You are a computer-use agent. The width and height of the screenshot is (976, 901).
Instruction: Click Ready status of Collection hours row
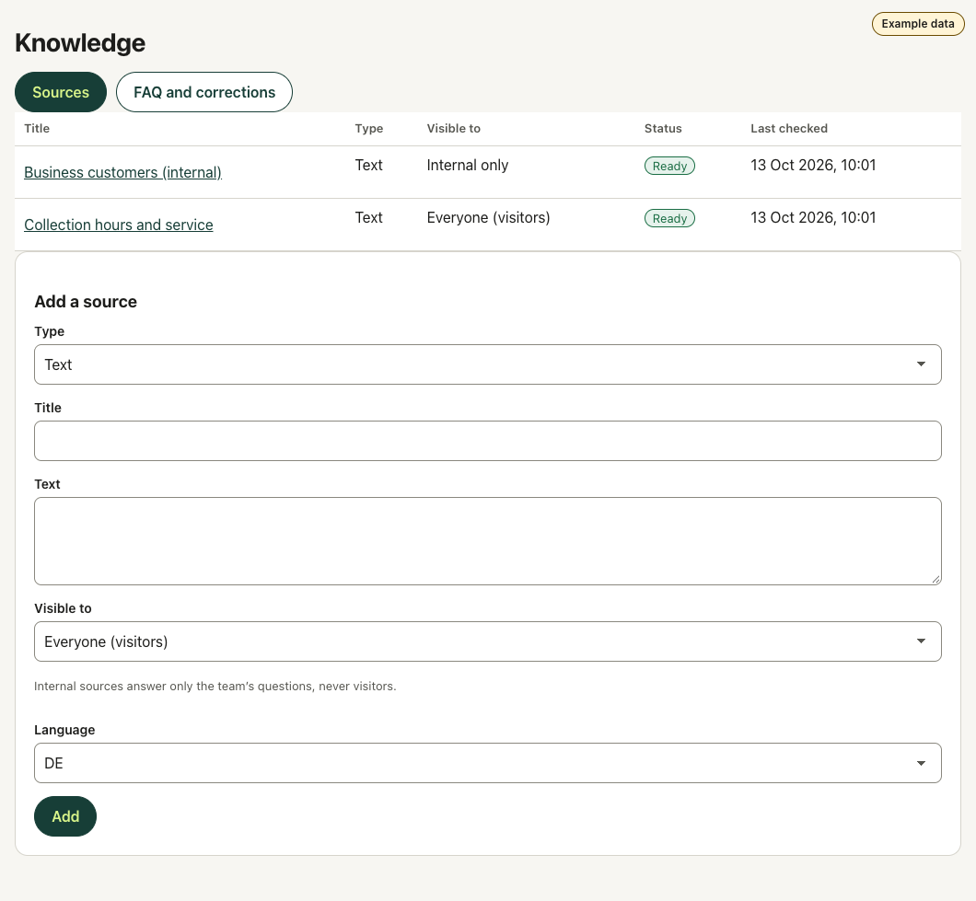click(669, 218)
